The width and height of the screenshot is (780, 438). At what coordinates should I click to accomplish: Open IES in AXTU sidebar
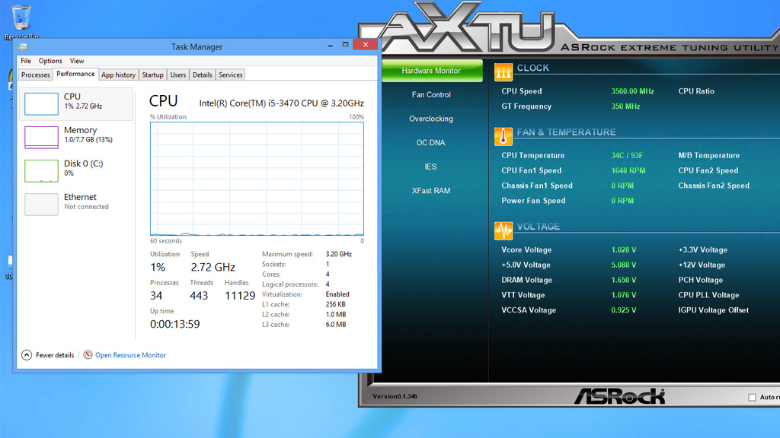pos(431,167)
